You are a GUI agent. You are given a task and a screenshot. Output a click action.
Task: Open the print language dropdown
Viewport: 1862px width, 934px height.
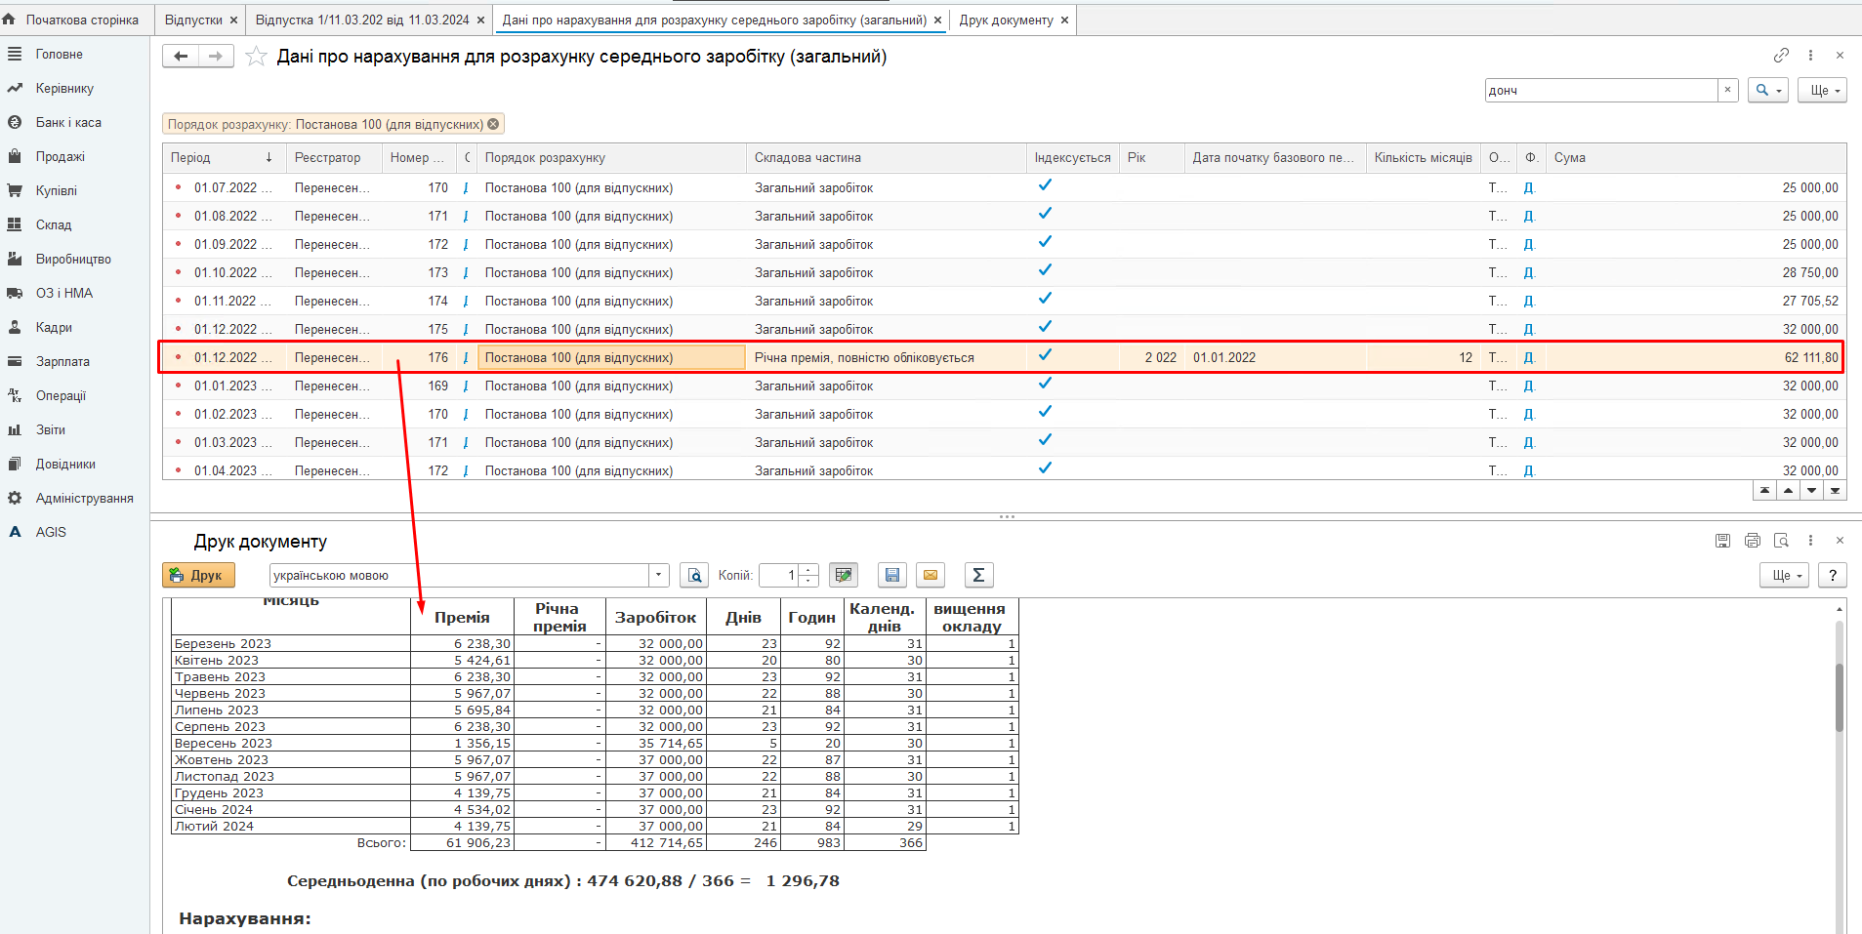coord(659,576)
